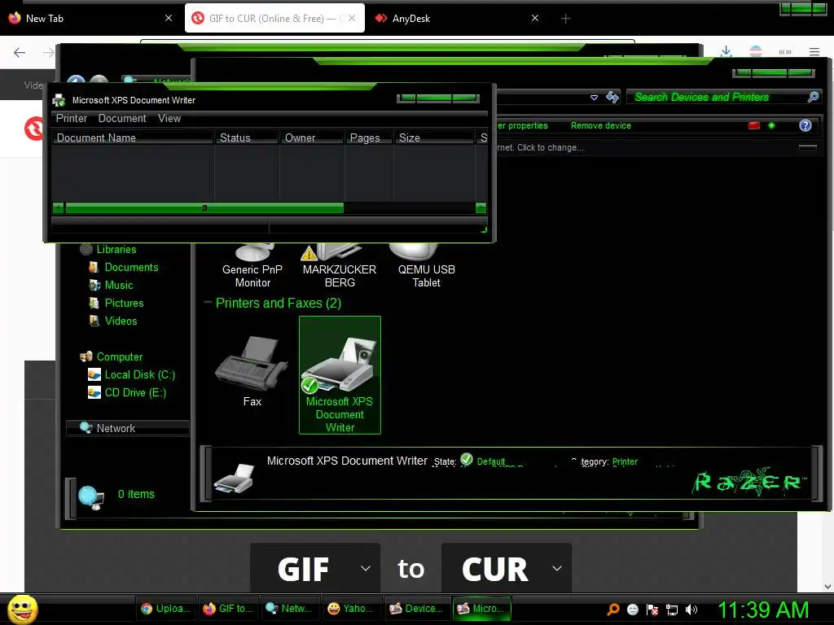Select the MARKZUCKERBERG computer device
This screenshot has width=834, height=625.
pyautogui.click(x=340, y=266)
